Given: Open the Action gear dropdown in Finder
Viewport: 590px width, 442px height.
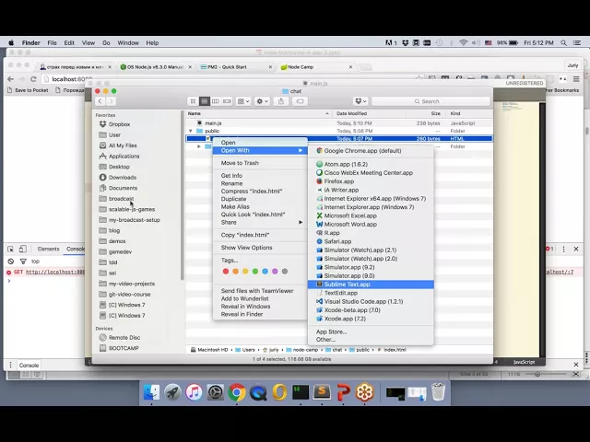Looking at the screenshot, I should pos(262,101).
